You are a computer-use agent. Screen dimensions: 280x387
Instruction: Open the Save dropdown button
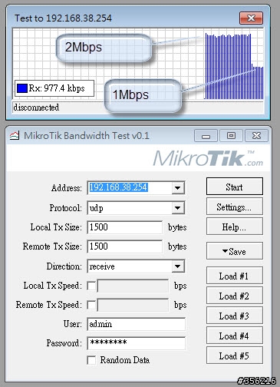pos(235,251)
